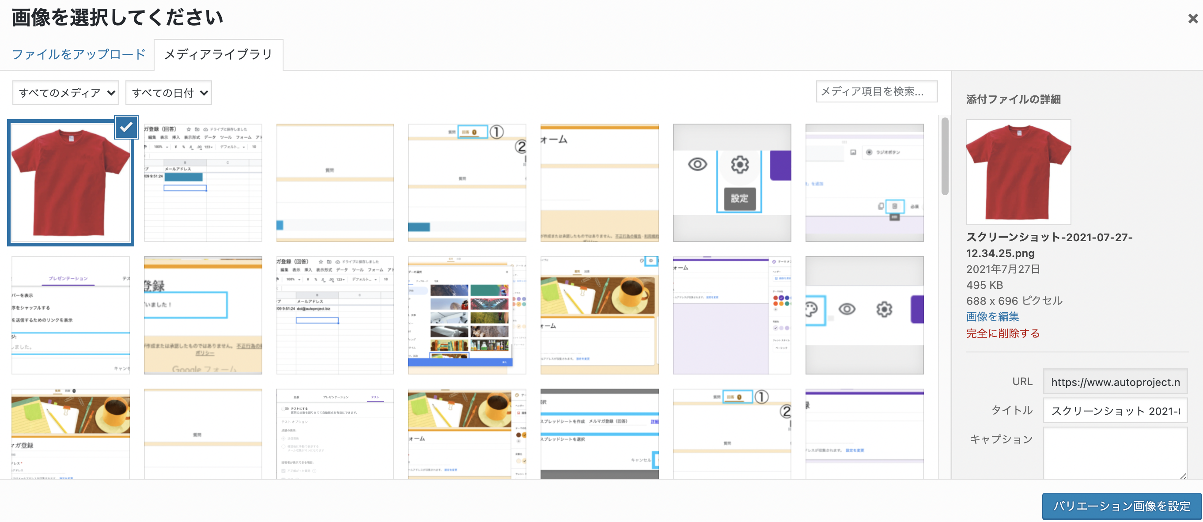Switch to ファイルをアップロード tab
Viewport: 1203px width, 522px height.
tap(79, 55)
